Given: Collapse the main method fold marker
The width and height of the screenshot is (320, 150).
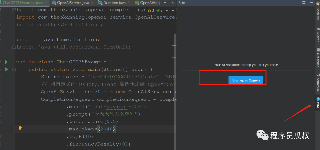Looking at the screenshot, I should tap(14, 70).
